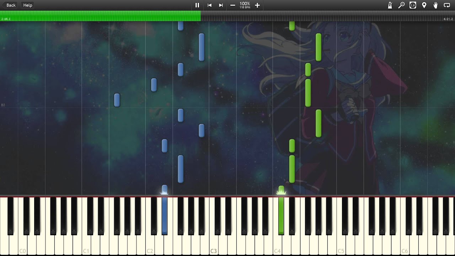Open the zoom magnifier tool

401,5
